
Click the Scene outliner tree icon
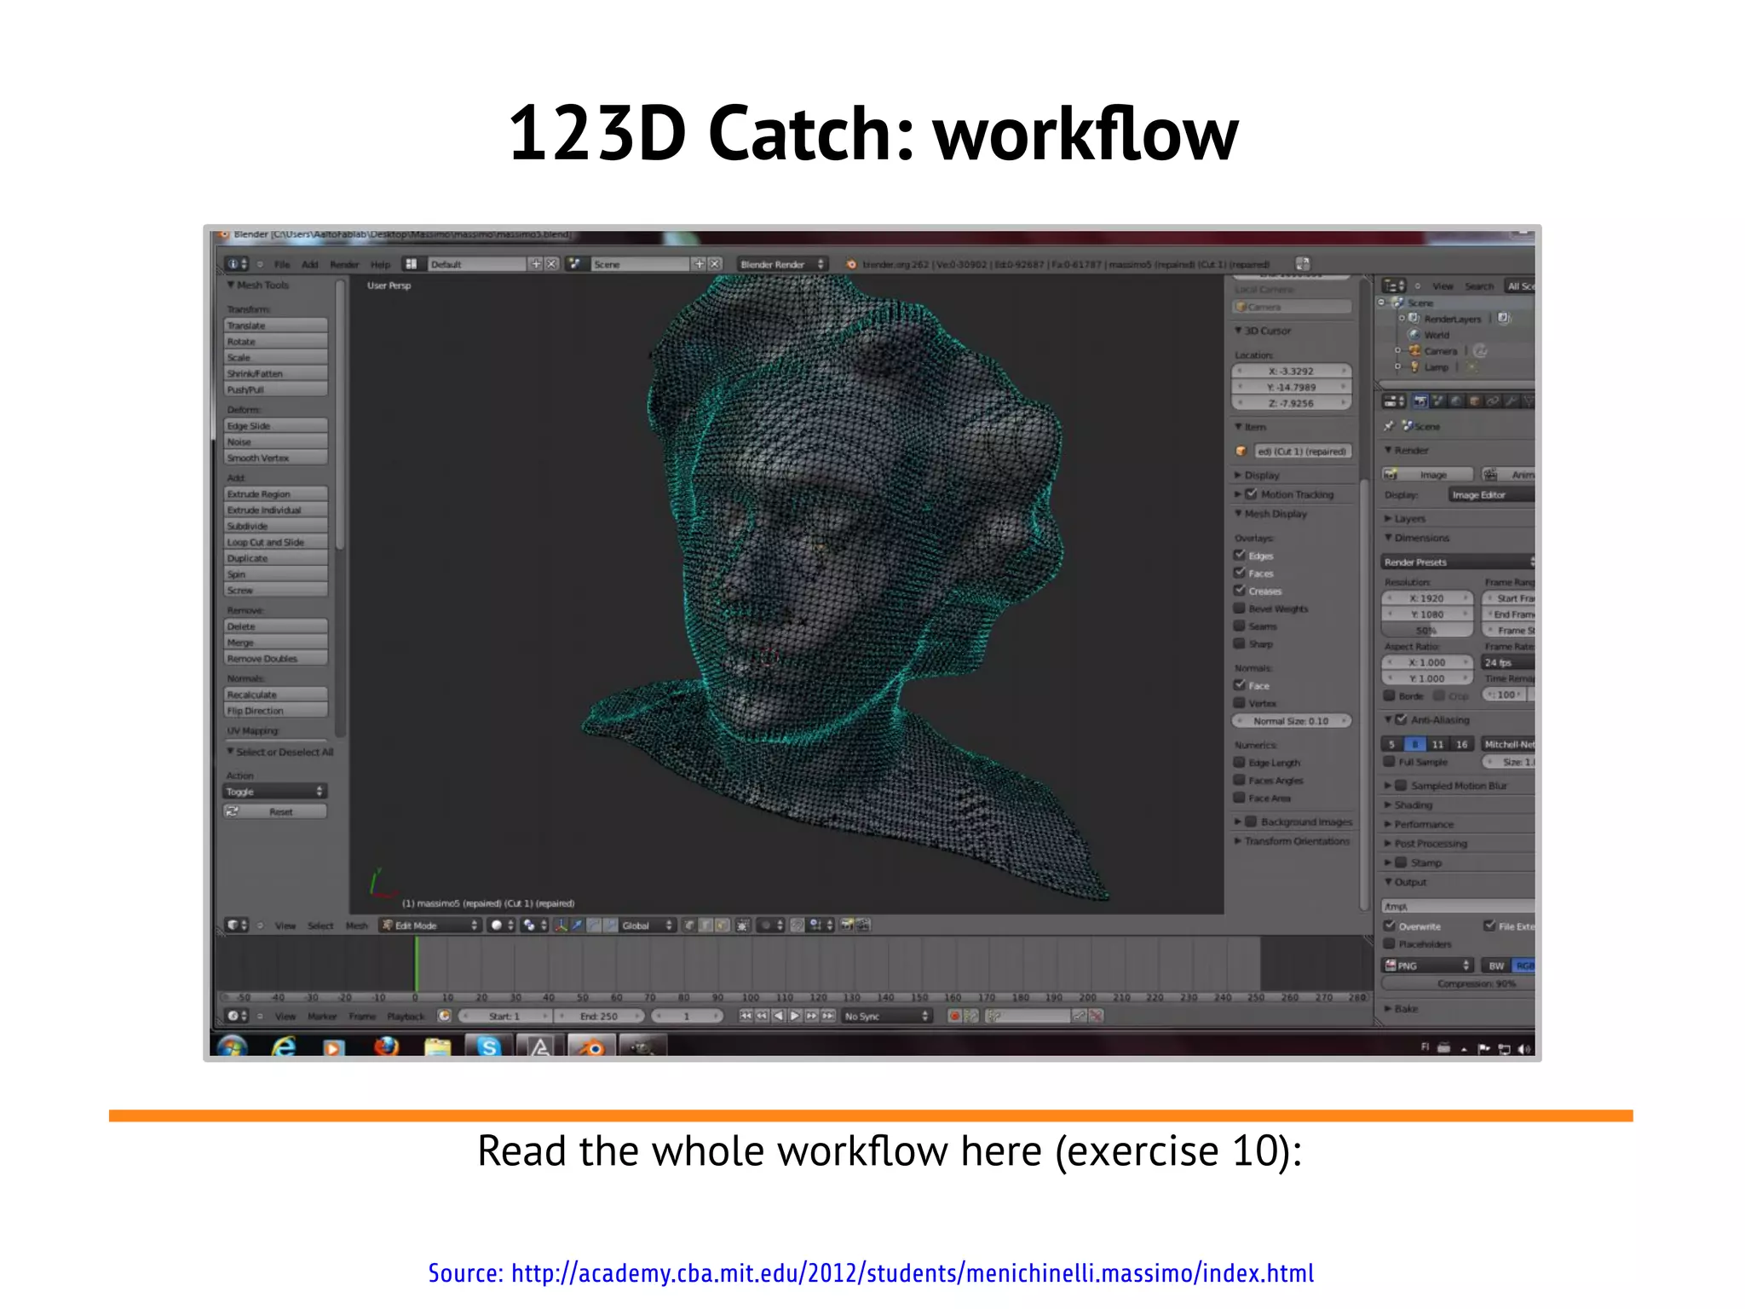1398,303
